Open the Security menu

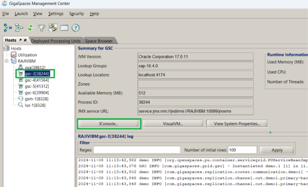tap(77, 14)
